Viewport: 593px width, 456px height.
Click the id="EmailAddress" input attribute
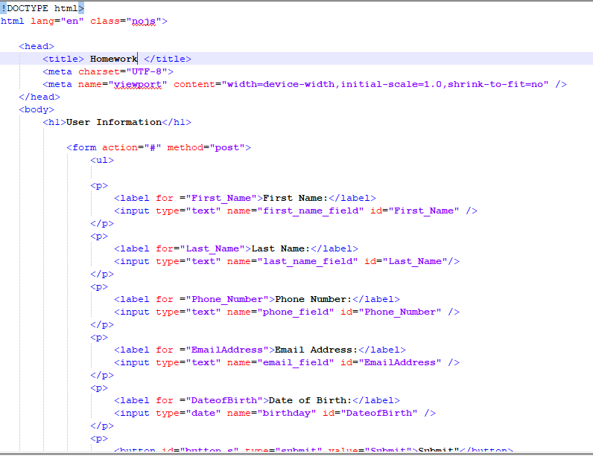390,362
